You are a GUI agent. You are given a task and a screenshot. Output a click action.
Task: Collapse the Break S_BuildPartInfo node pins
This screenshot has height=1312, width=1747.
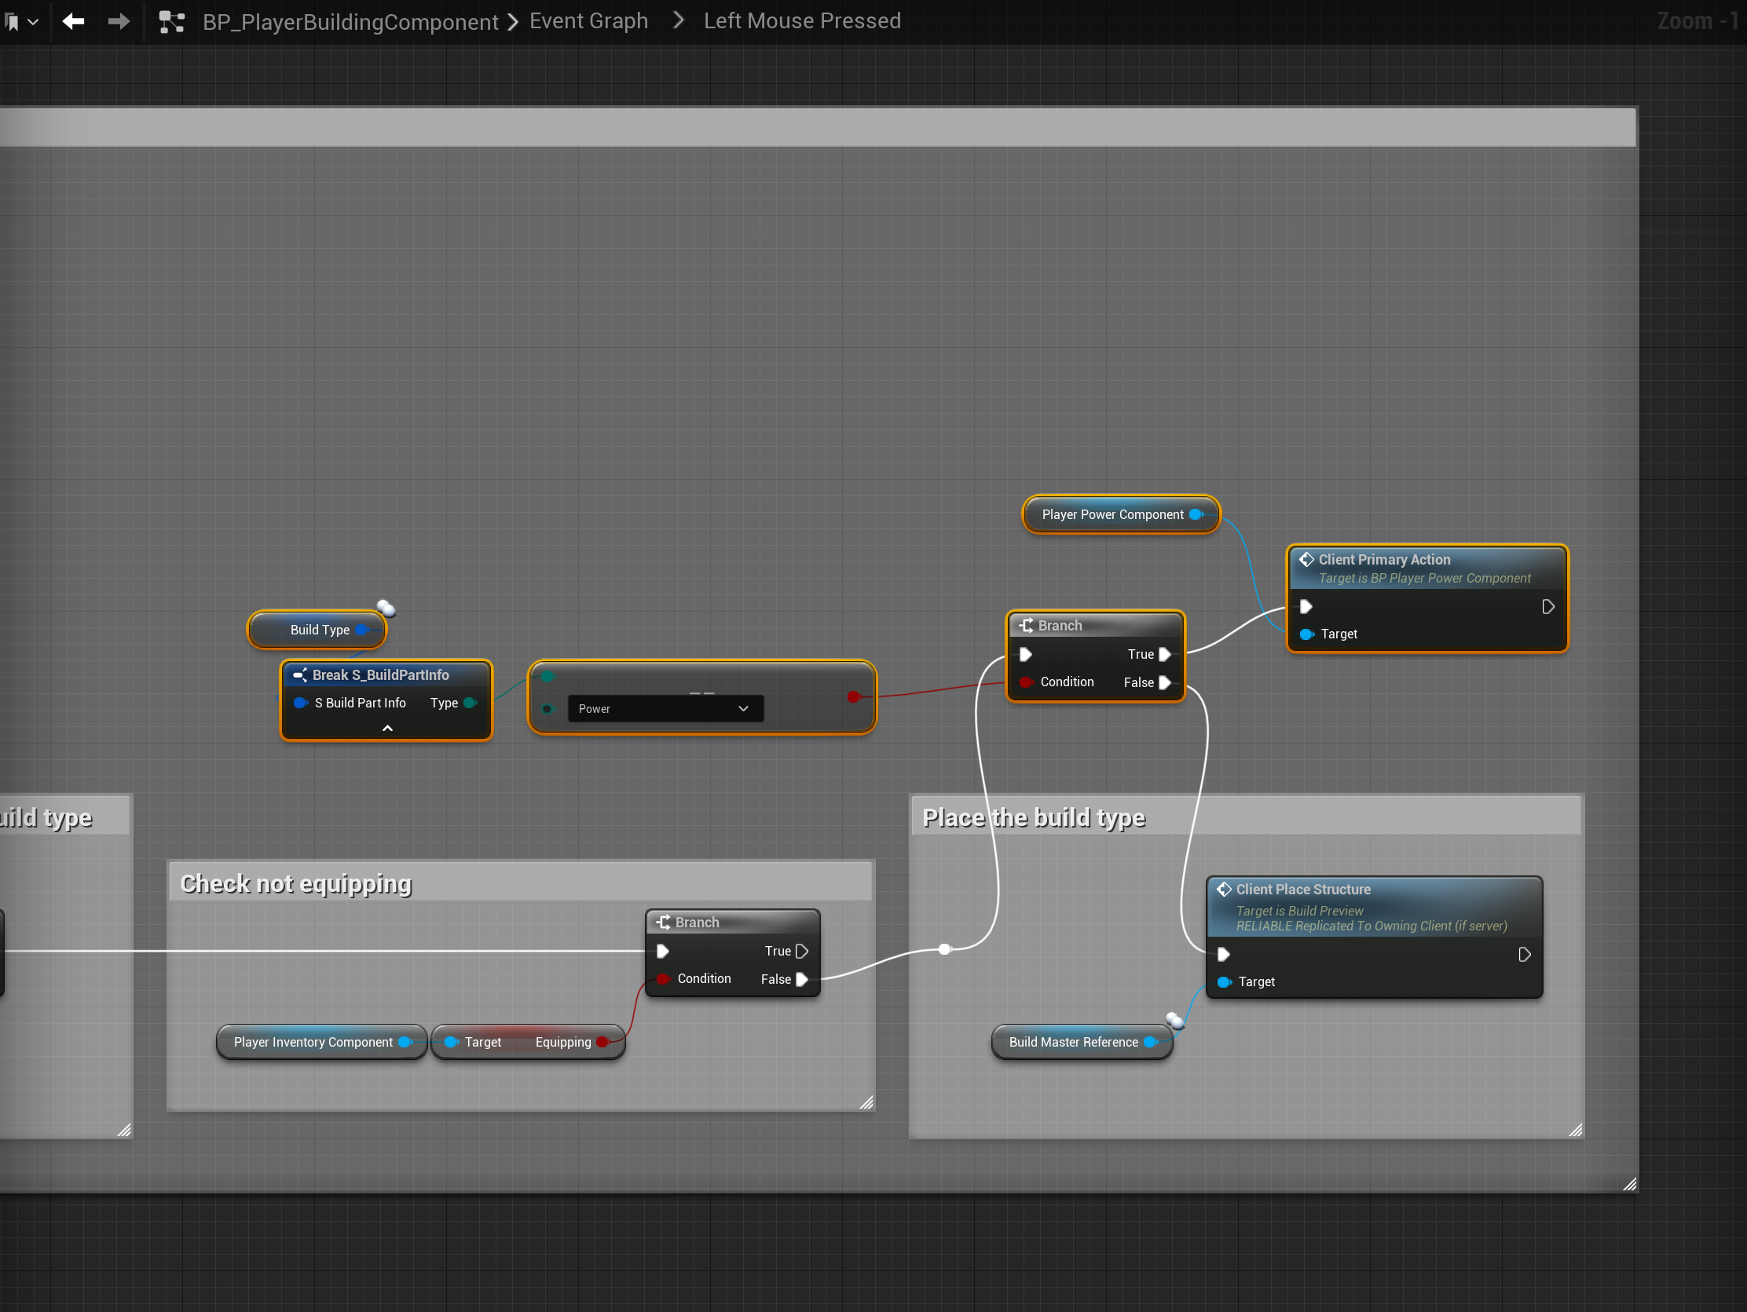coord(387,728)
